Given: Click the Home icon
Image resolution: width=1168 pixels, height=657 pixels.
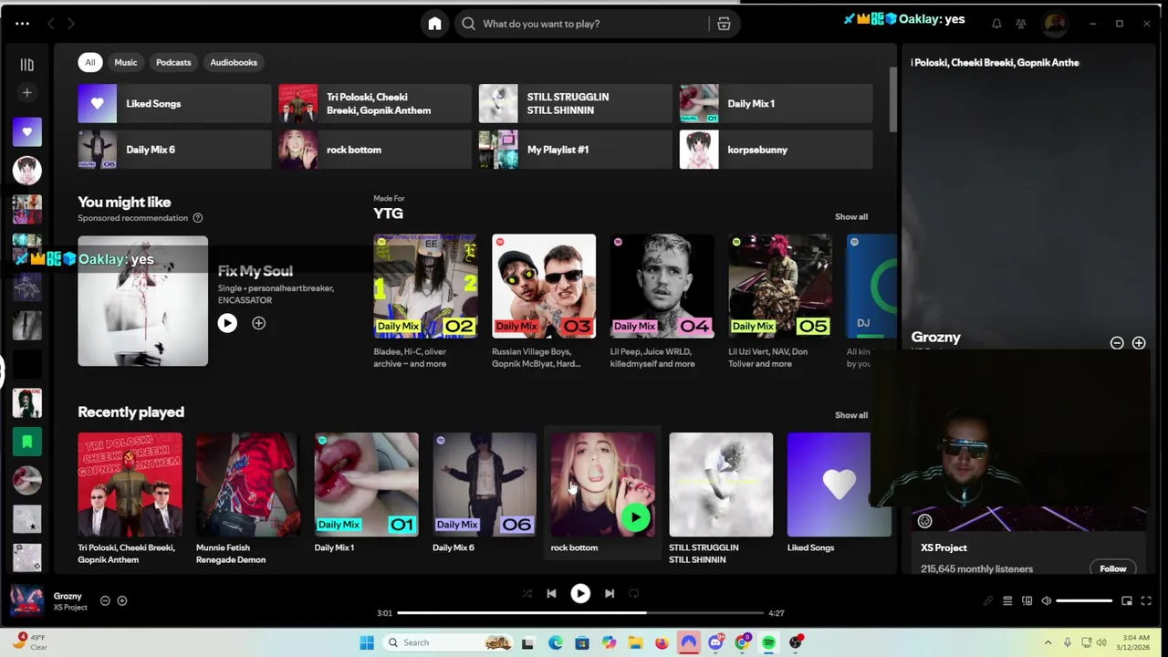Looking at the screenshot, I should click(x=434, y=24).
